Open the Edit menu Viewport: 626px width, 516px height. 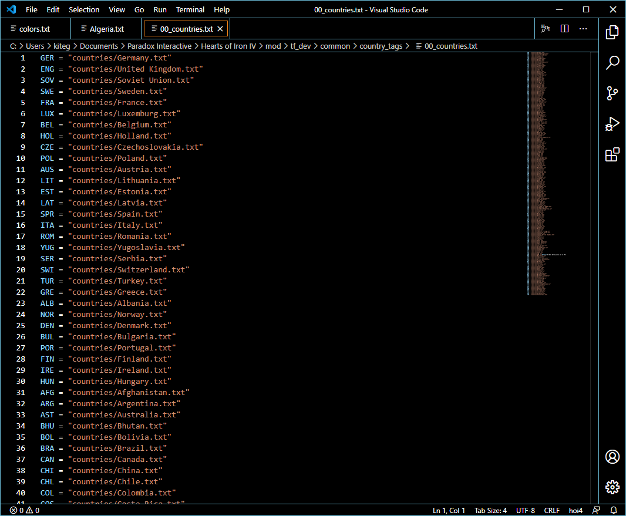point(53,9)
